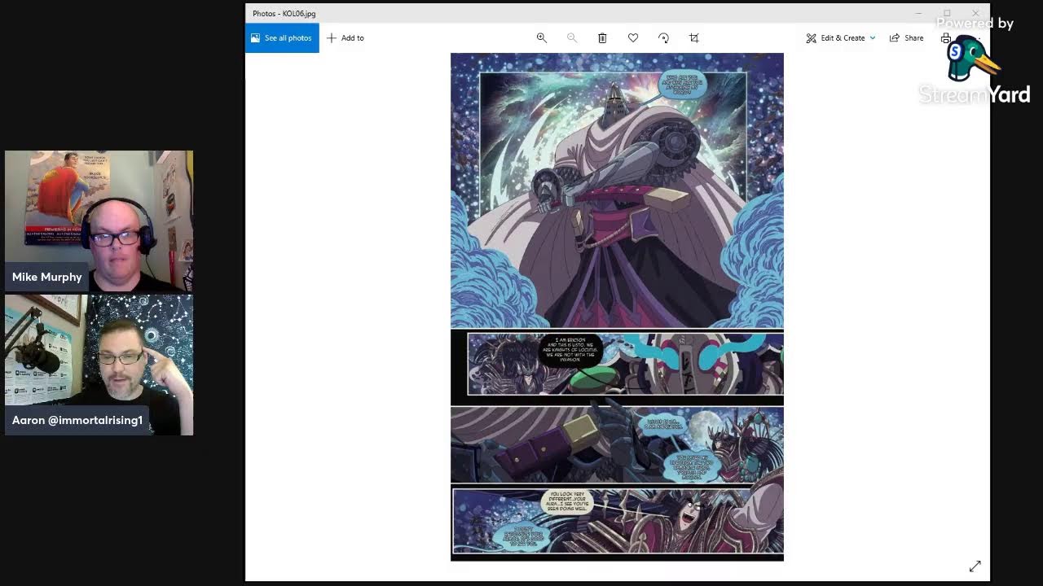This screenshot has height=586, width=1043.
Task: Click the StreamYard duck logo
Action: pos(972,61)
